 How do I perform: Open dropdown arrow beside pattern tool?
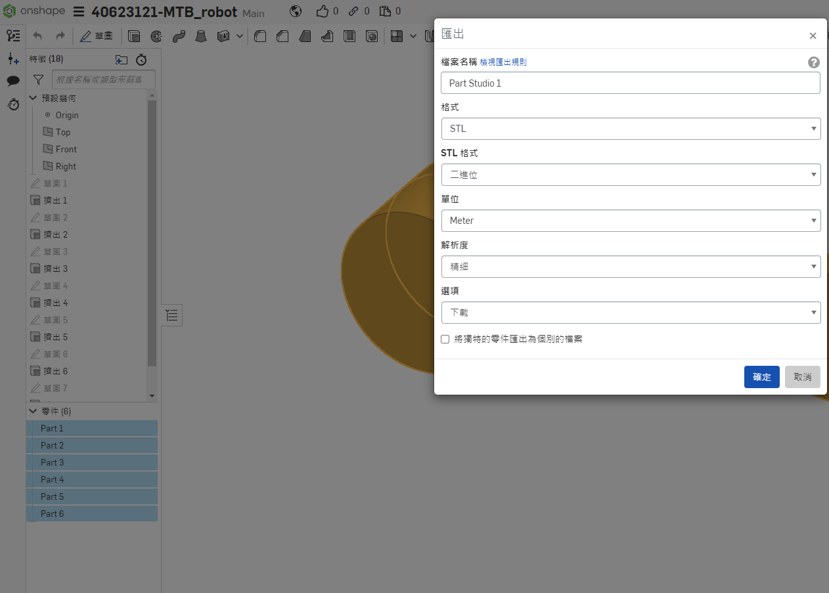[413, 36]
